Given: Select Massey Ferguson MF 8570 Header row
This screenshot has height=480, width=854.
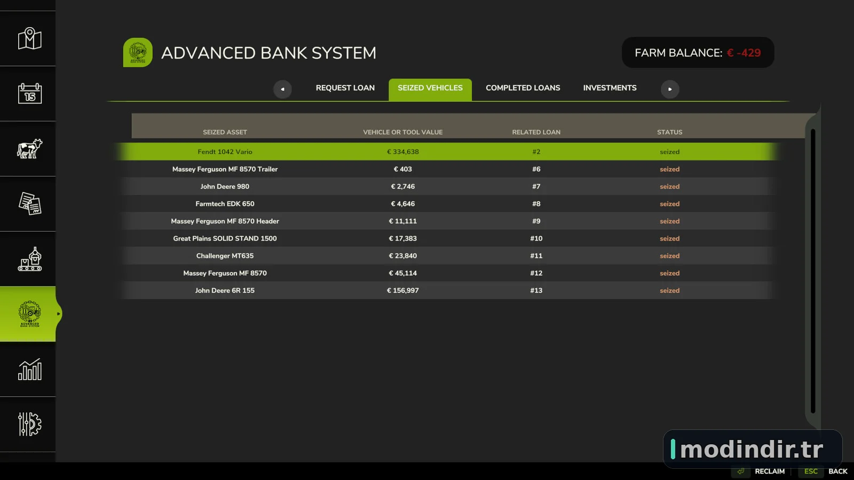Looking at the screenshot, I should 448,221.
